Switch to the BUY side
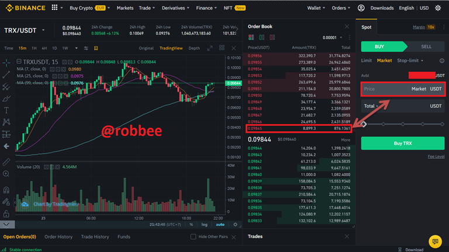Screen dimensions: 449x252 383,47
